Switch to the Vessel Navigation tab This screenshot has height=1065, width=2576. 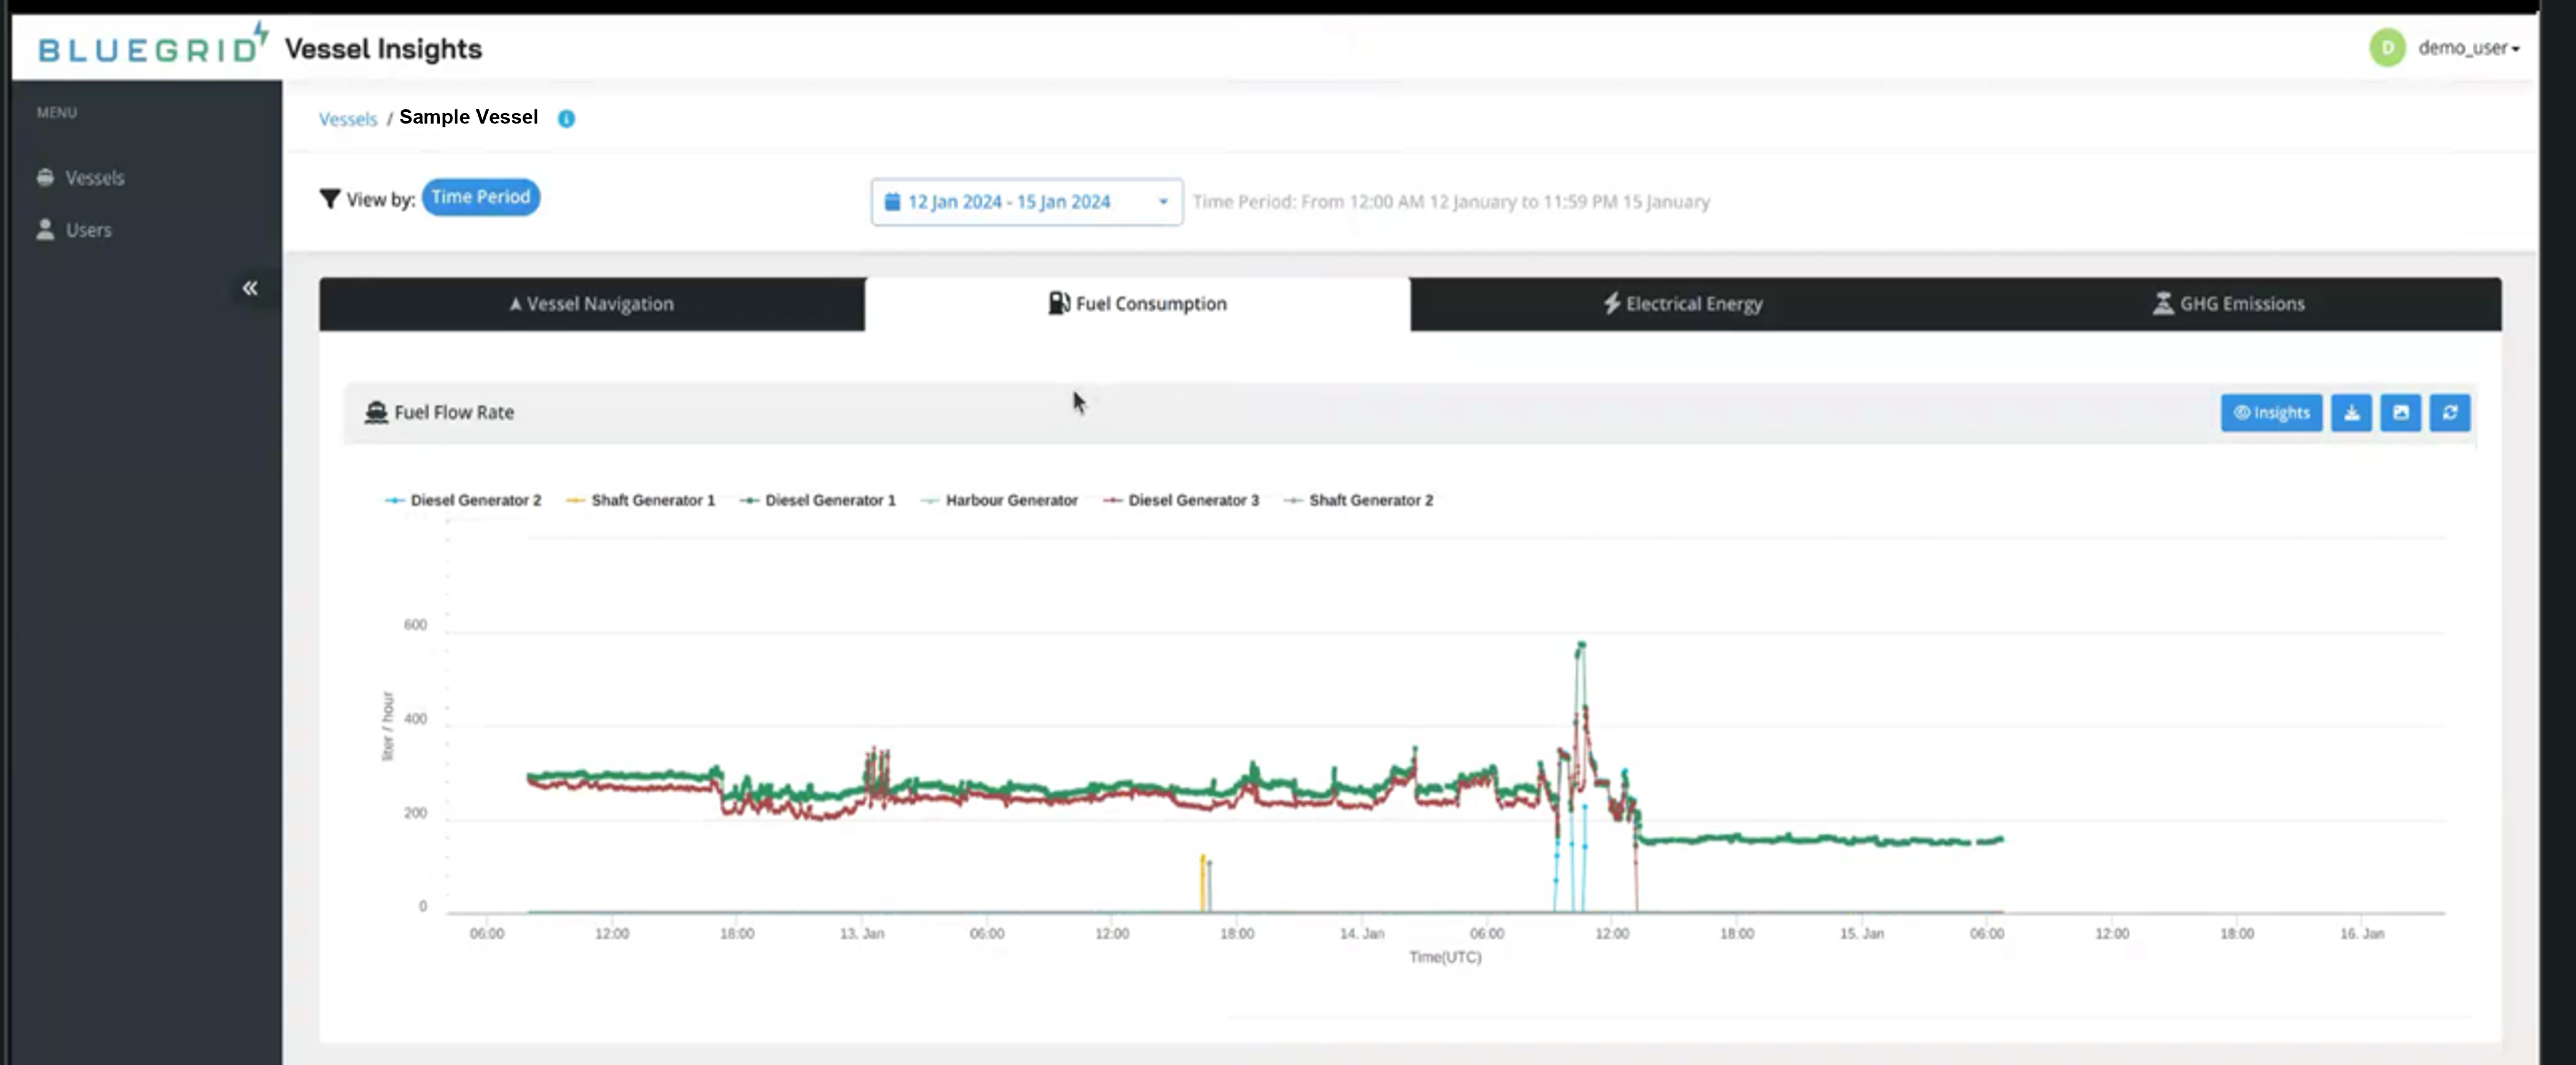coord(591,304)
